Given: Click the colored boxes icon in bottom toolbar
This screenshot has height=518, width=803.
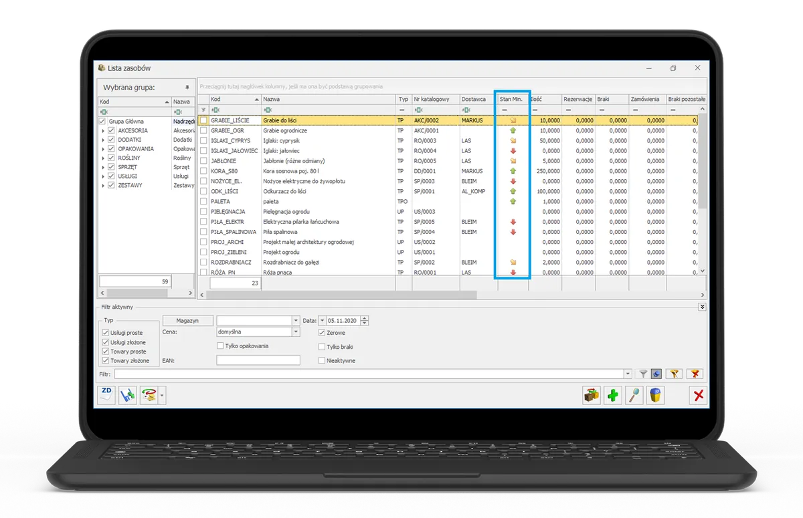Looking at the screenshot, I should pyautogui.click(x=592, y=395).
